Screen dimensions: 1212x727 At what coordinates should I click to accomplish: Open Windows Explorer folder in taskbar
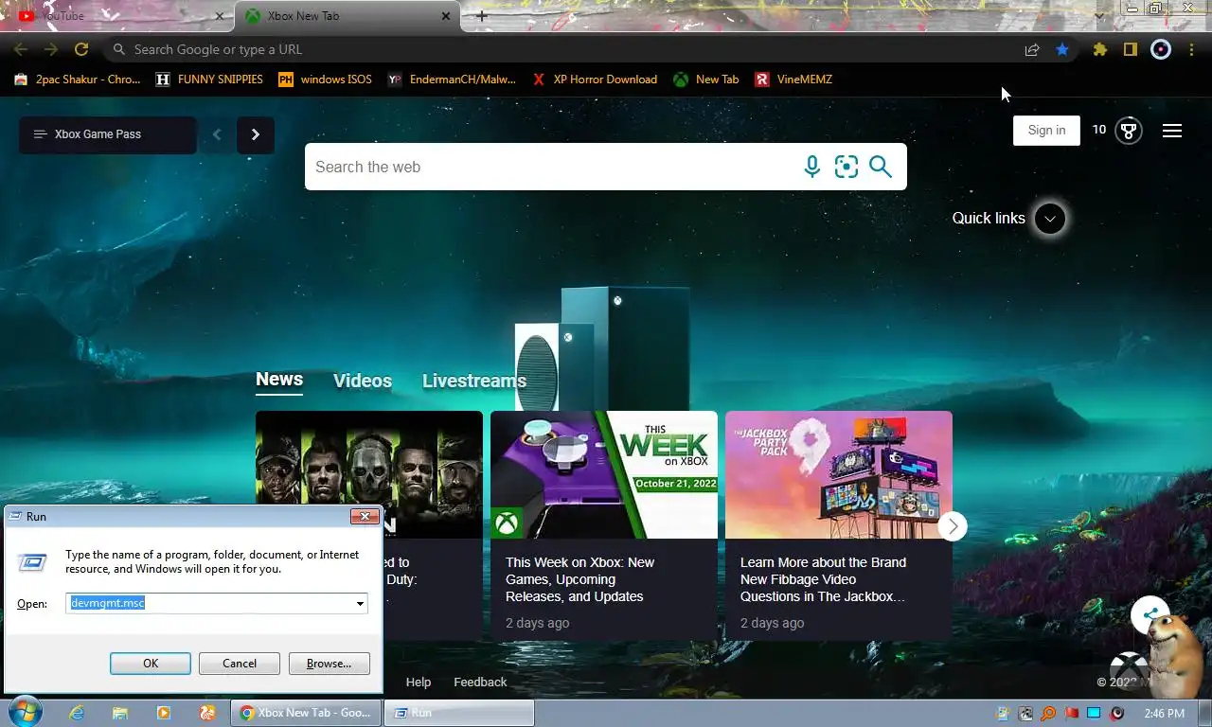120,713
